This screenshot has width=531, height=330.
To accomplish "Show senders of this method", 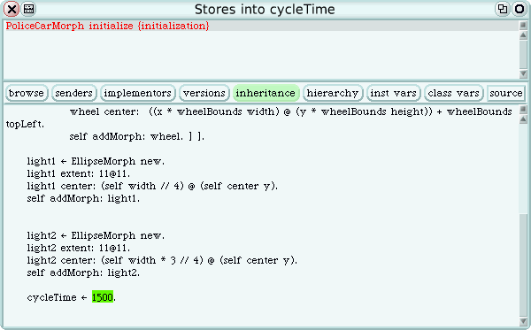I will tap(73, 93).
